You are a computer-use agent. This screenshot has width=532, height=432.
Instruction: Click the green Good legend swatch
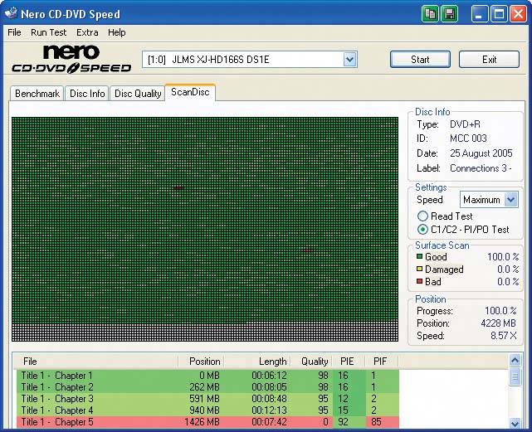coord(420,257)
